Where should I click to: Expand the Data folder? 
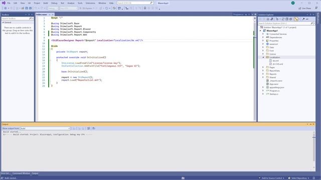pos(263,47)
